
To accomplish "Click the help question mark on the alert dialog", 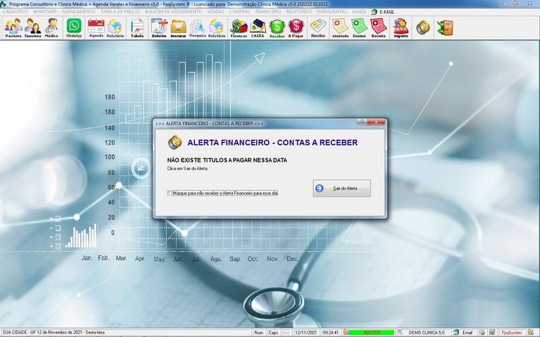I will click(362, 122).
